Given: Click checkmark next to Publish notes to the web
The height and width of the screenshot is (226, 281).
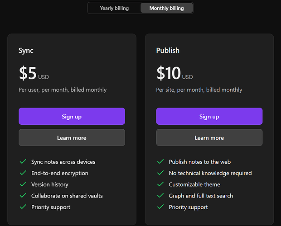Looking at the screenshot, I should pos(160,161).
